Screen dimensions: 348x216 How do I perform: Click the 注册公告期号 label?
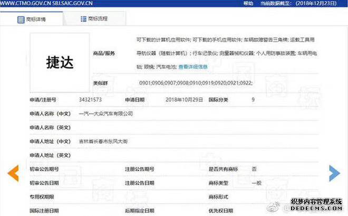140,169
